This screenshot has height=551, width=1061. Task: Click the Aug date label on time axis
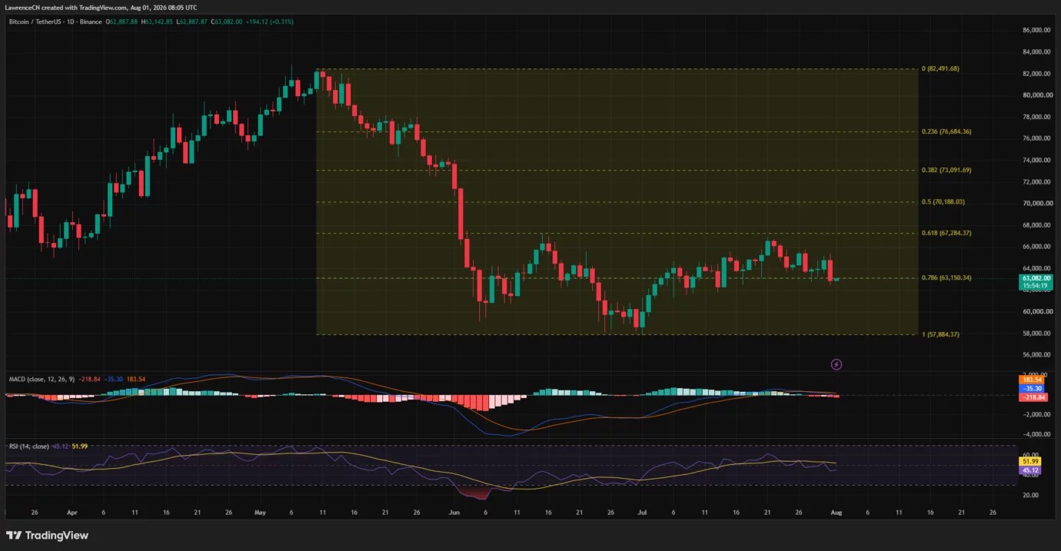pyautogui.click(x=836, y=511)
